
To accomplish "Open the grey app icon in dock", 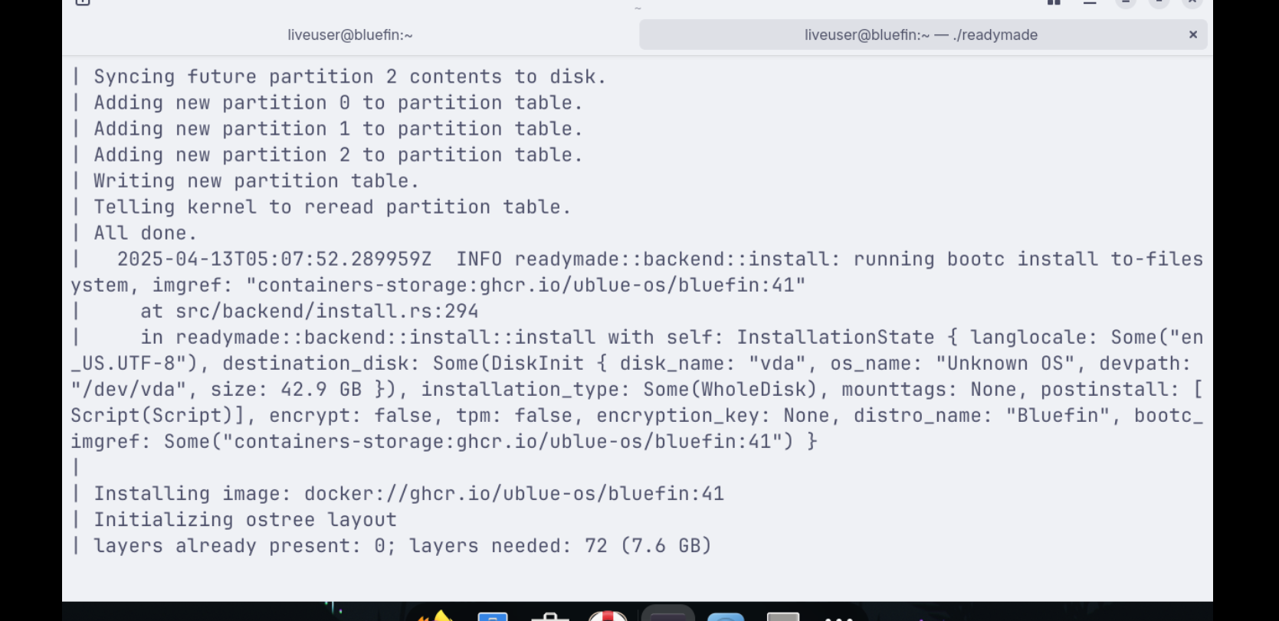I will tap(783, 616).
